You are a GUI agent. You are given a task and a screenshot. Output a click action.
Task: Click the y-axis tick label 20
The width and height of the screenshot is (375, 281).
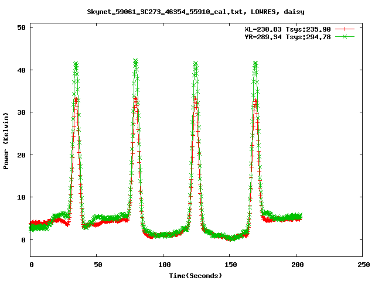click(x=21, y=155)
